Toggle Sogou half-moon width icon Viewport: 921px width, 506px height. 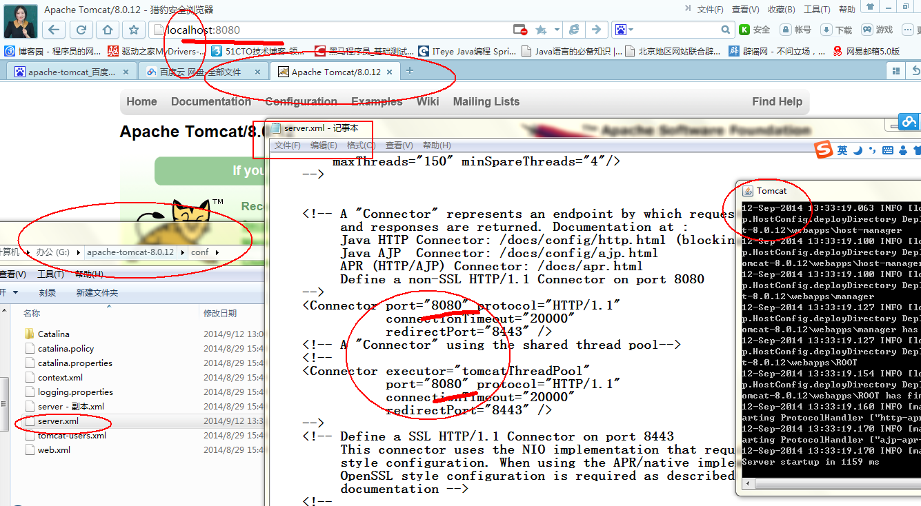pos(858,150)
